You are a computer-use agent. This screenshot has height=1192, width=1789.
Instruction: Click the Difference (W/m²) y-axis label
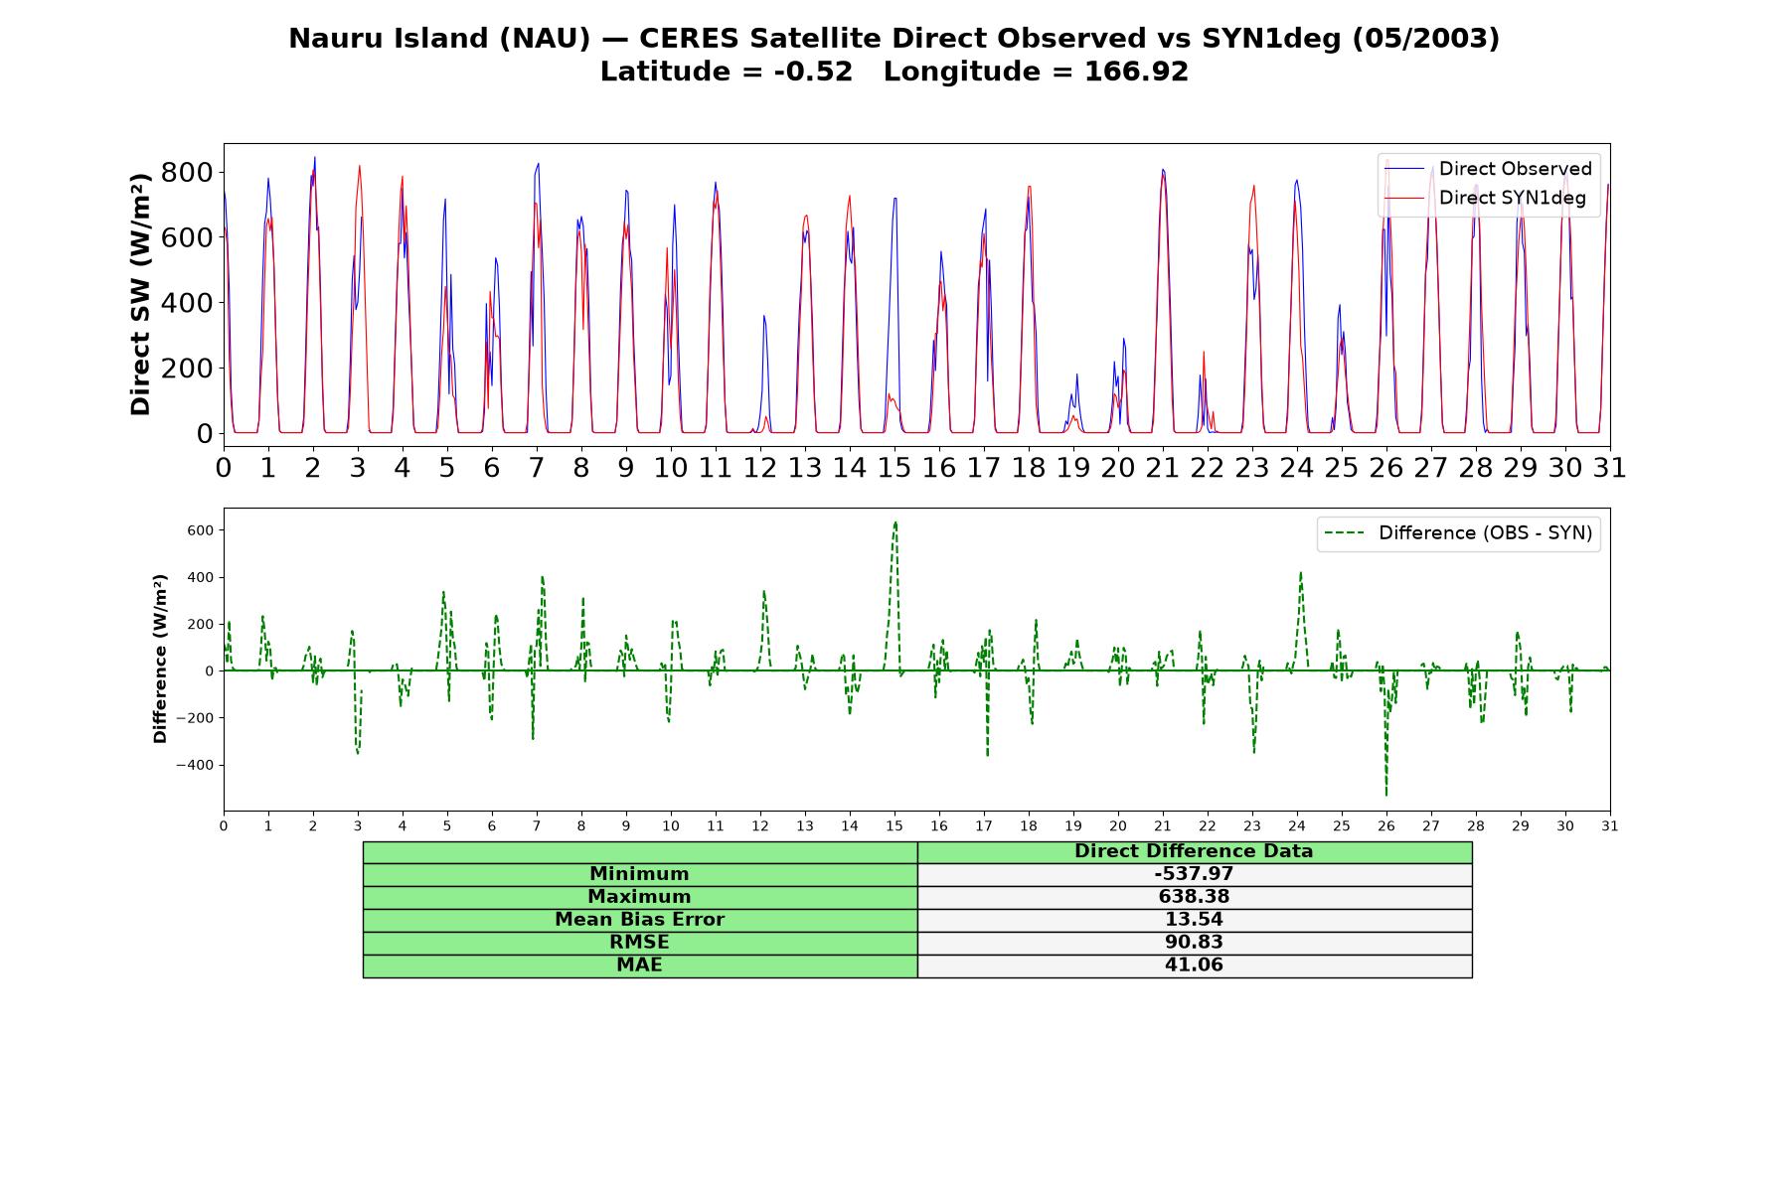160,659
